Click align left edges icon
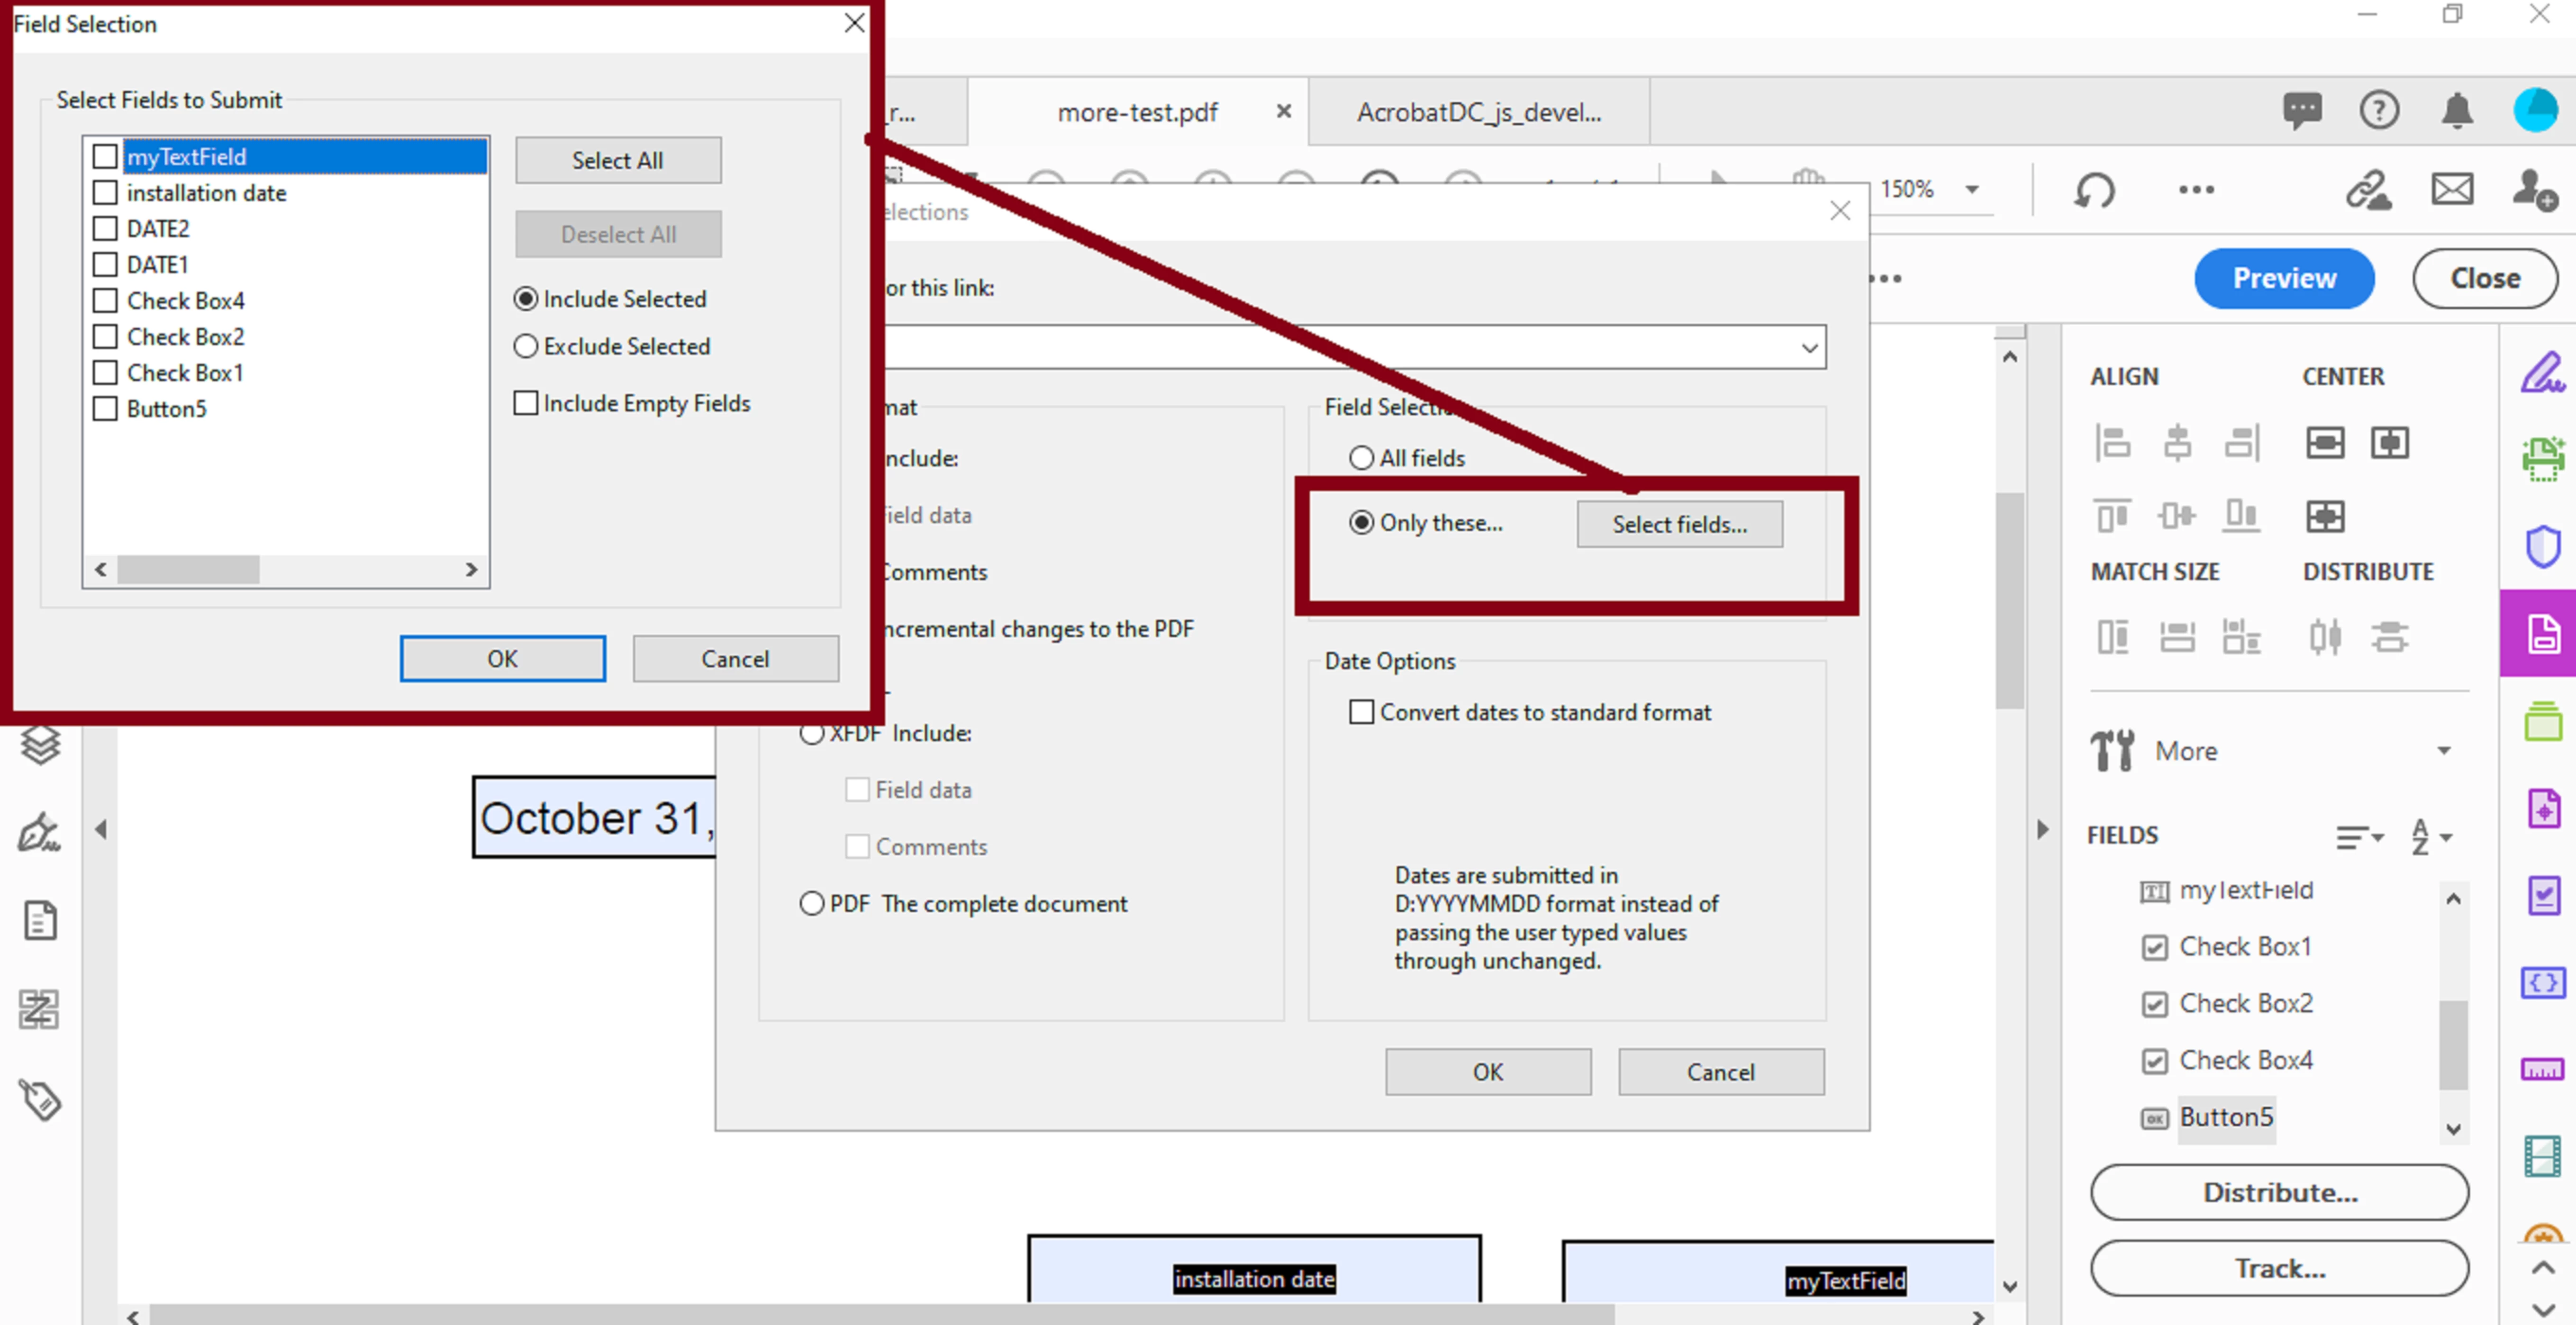This screenshot has height=1325, width=2576. click(x=2112, y=442)
